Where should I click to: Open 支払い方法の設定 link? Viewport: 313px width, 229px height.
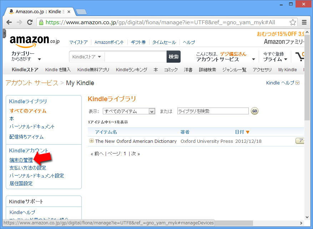[28, 168]
